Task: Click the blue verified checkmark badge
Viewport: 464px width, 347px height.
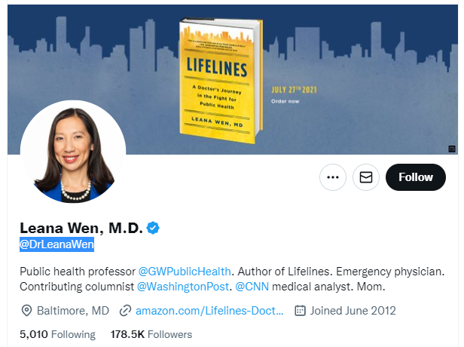Action: click(153, 228)
